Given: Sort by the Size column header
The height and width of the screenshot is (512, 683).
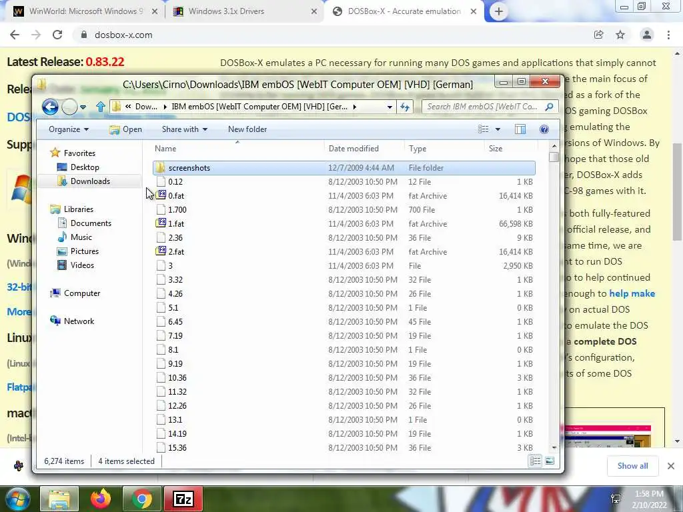Looking at the screenshot, I should [x=510, y=149].
